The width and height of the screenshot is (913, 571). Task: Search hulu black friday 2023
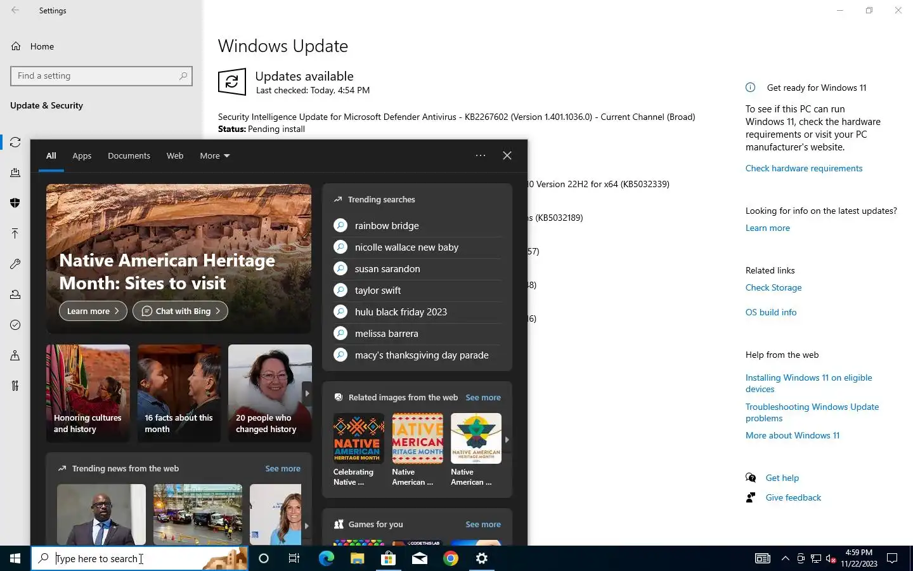point(417,312)
